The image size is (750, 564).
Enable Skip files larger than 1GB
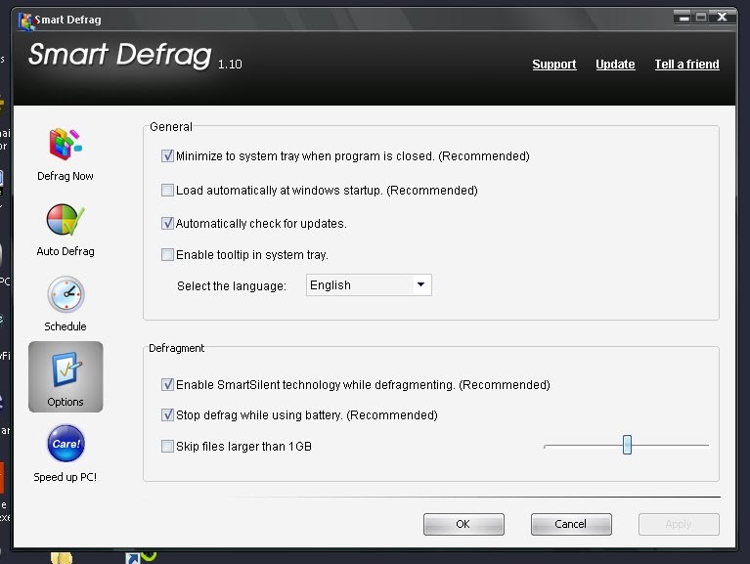click(167, 446)
